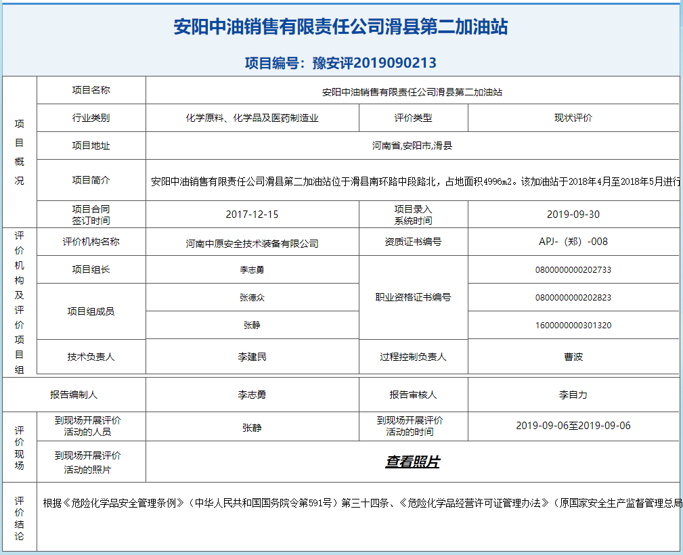The width and height of the screenshot is (683, 555).
Task: Click the 报告审核人 label
Action: pos(414,395)
